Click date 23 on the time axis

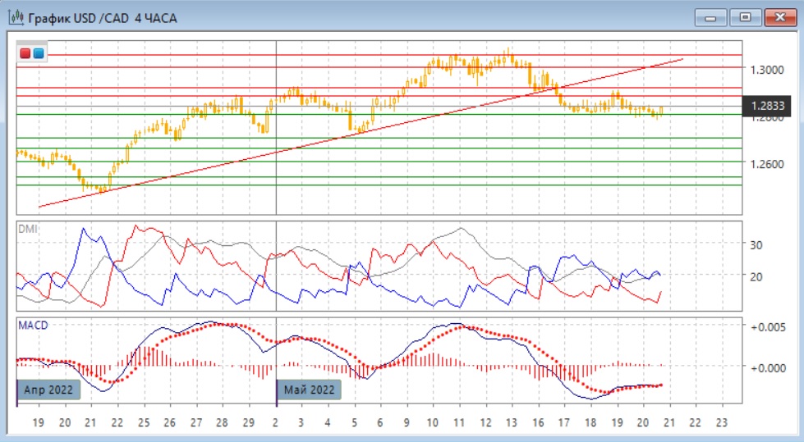721,422
